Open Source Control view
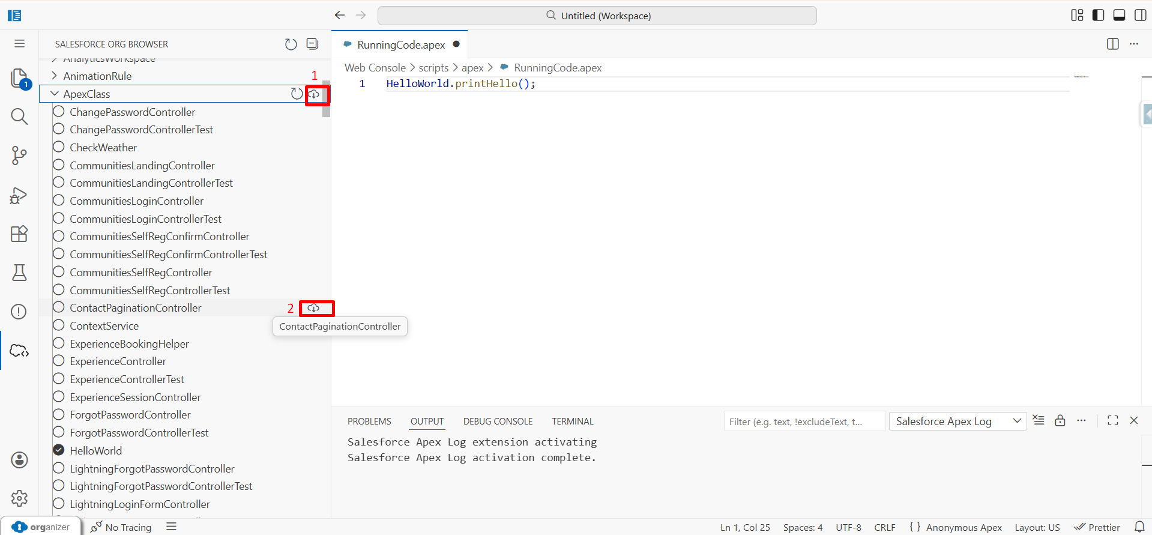Screen dimensions: 1152x535 pyautogui.click(x=19, y=156)
